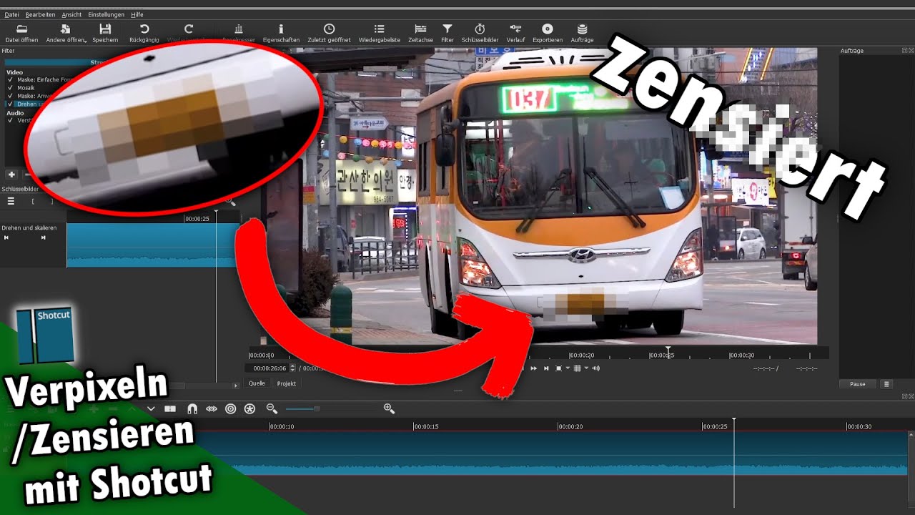Add a filter with plus button
The image size is (915, 515).
[11, 175]
